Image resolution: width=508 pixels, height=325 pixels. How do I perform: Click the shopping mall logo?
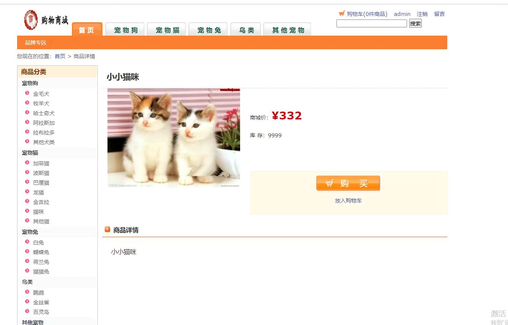tap(46, 20)
